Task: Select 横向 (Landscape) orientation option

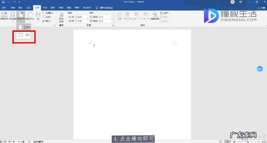Action: pyautogui.click(x=24, y=35)
